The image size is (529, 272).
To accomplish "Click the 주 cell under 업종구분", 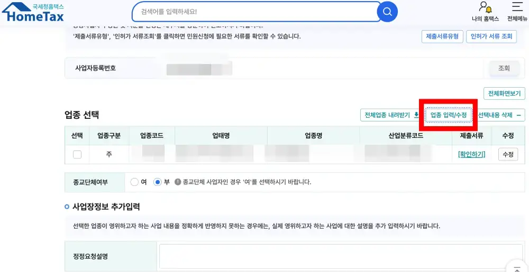I will (x=109, y=155).
